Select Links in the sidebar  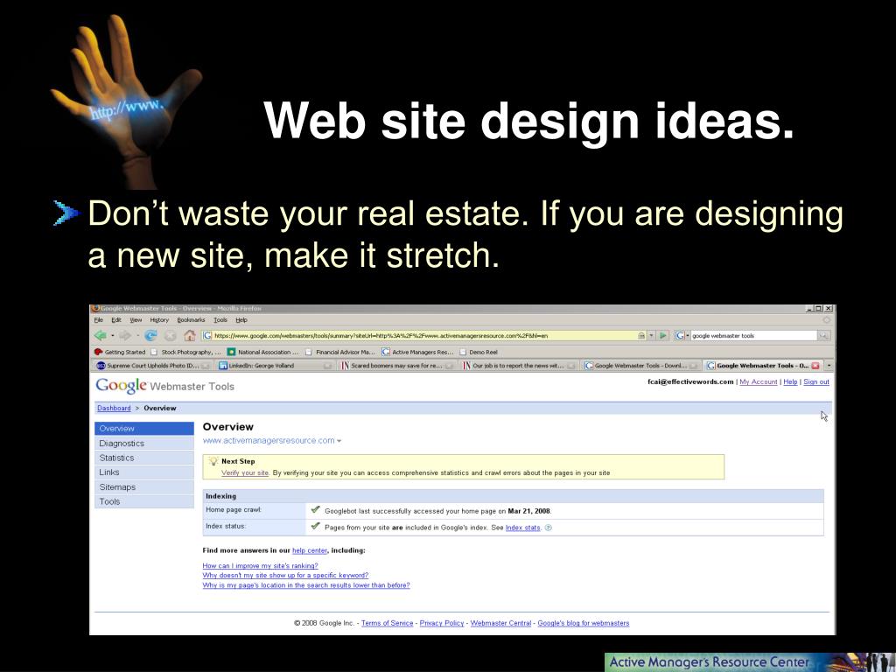(x=144, y=472)
